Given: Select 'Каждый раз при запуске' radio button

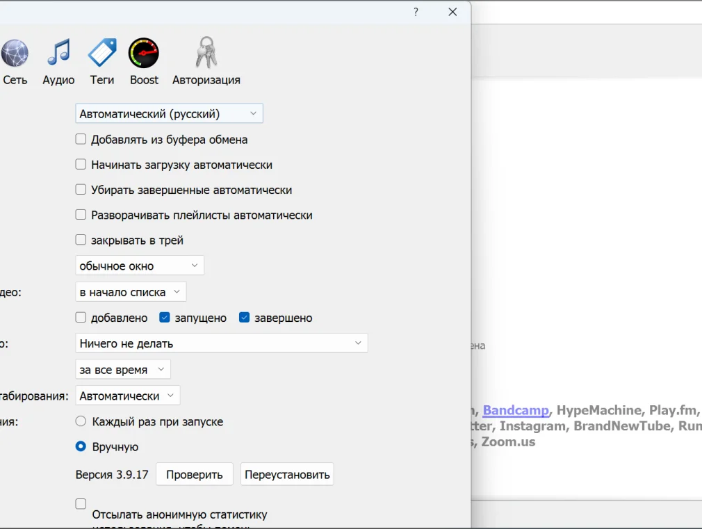Looking at the screenshot, I should tap(81, 421).
